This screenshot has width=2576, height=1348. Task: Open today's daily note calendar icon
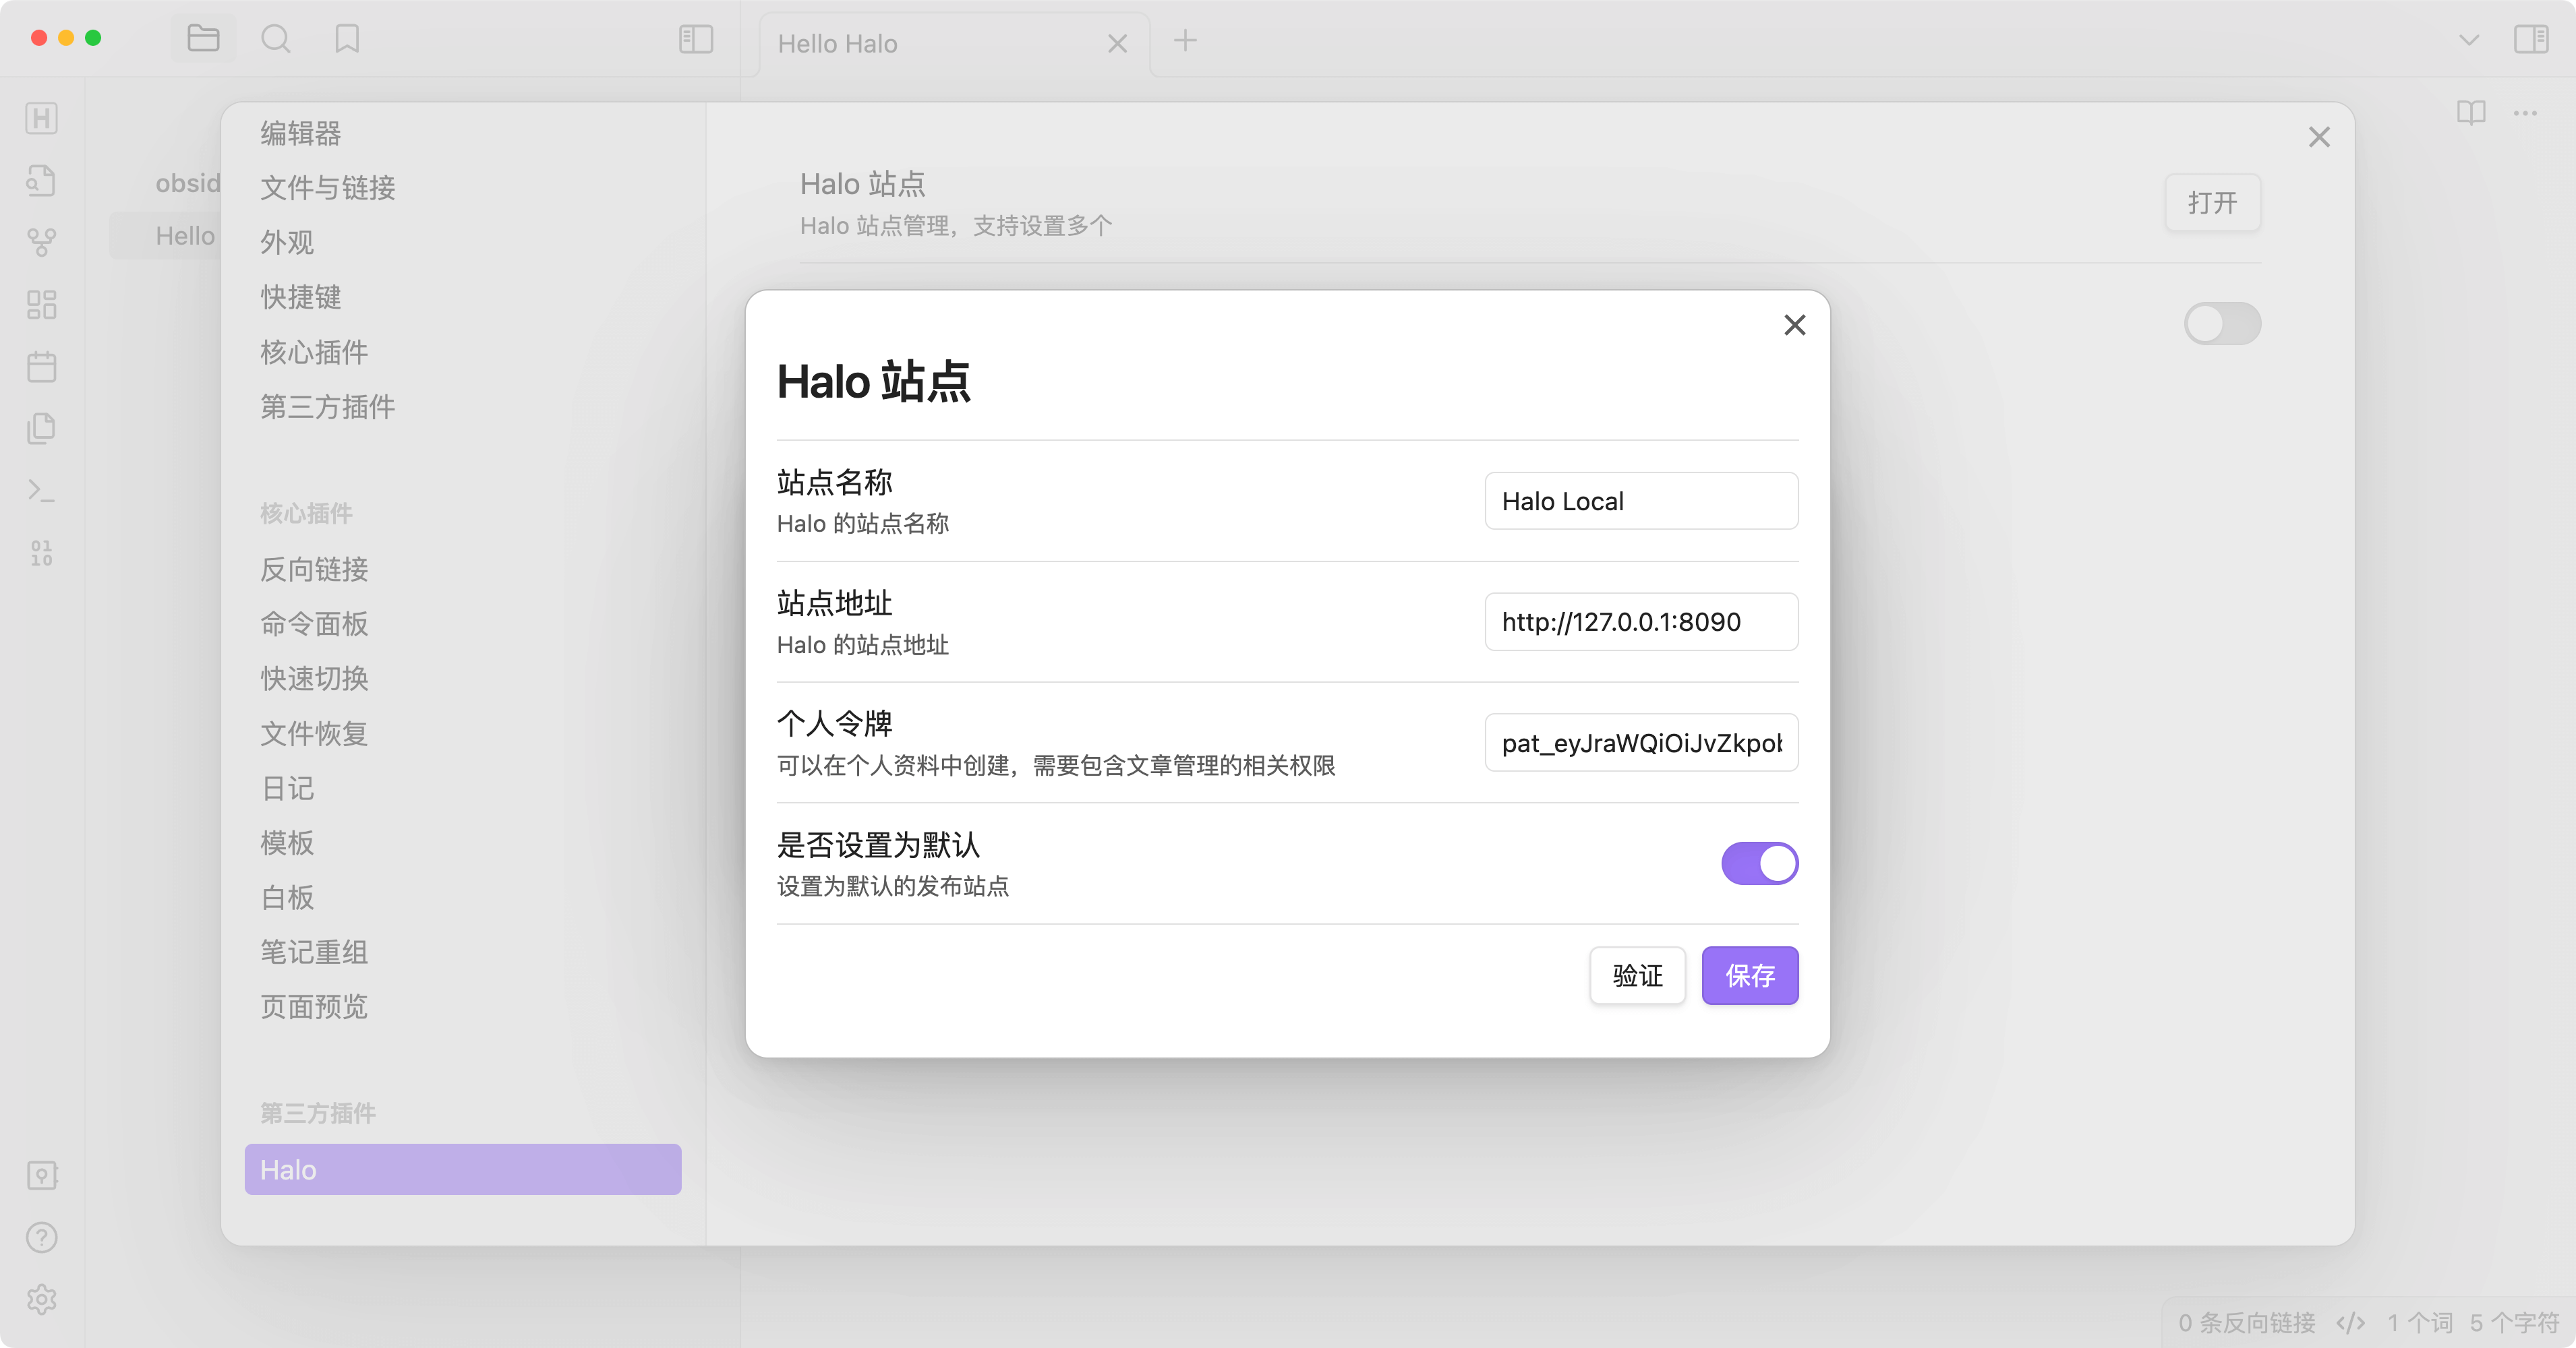[x=41, y=367]
